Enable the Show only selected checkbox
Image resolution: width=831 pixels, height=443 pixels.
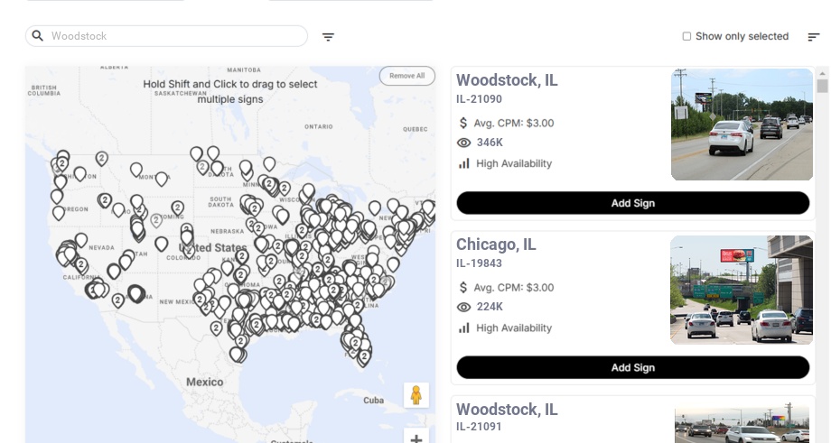pyautogui.click(x=686, y=36)
